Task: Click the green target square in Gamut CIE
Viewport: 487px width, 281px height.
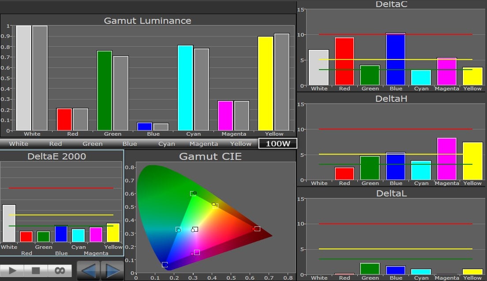Action: coord(192,193)
